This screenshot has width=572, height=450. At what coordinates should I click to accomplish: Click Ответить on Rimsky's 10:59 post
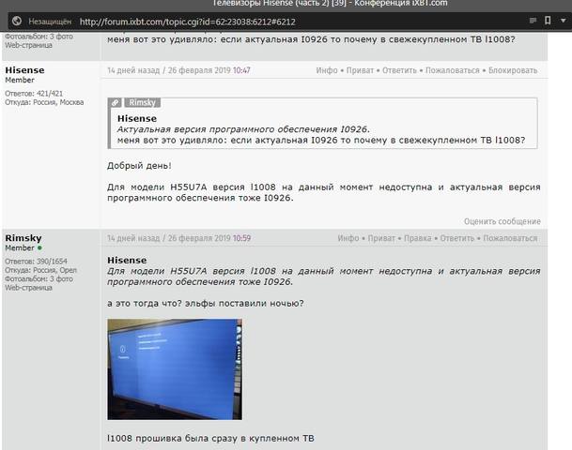(x=457, y=238)
